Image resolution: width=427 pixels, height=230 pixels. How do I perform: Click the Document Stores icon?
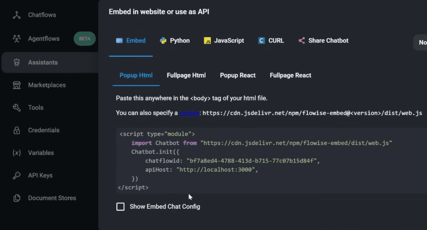click(17, 198)
